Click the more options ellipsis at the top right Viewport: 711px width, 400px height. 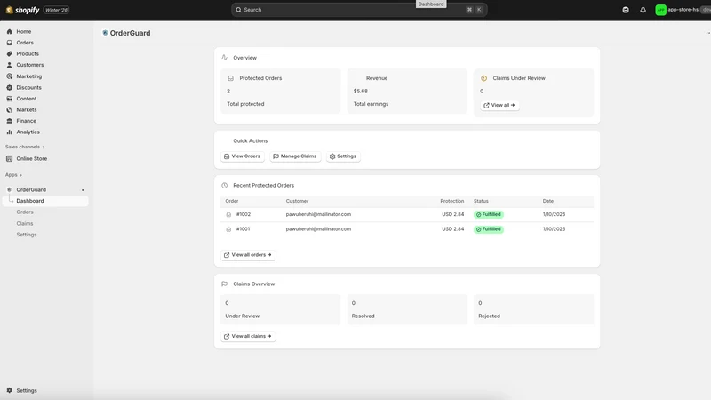pos(707,33)
